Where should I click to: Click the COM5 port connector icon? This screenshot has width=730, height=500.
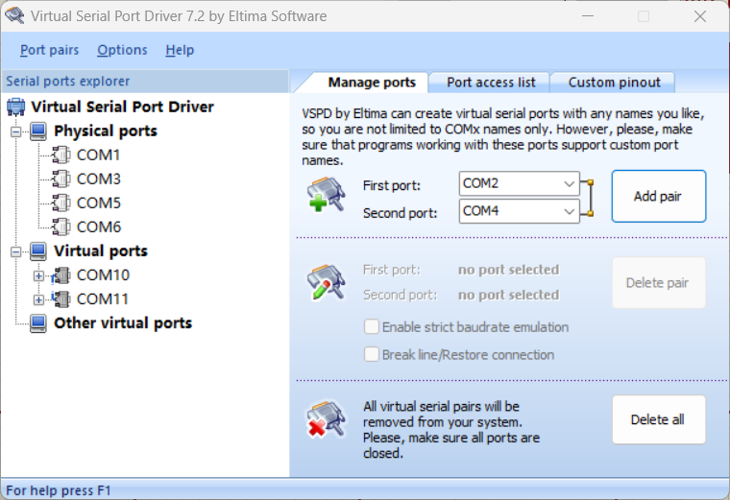61,203
